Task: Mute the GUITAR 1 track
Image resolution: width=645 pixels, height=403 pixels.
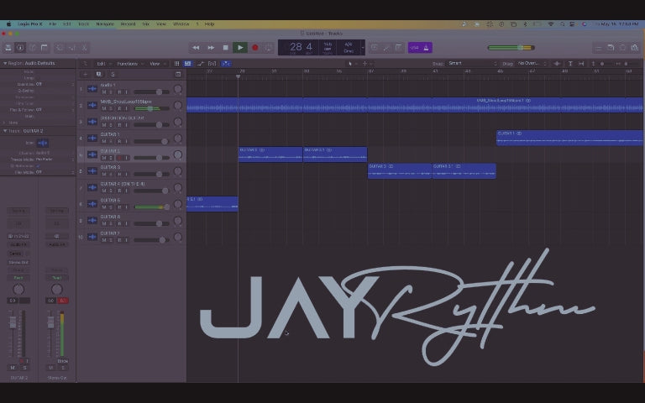Action: click(104, 141)
